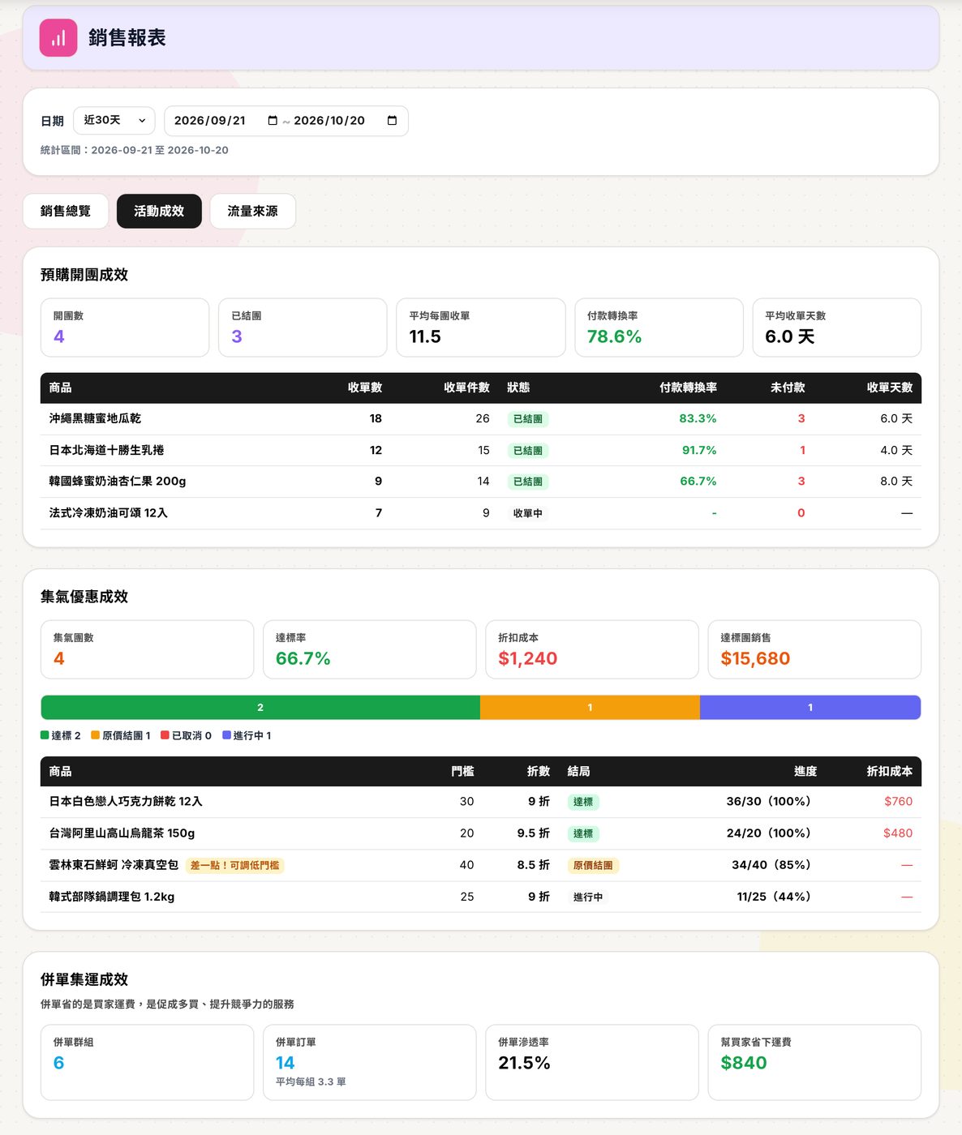Click the purple 進行中 progress bar segment
The image size is (962, 1135).
(x=810, y=708)
